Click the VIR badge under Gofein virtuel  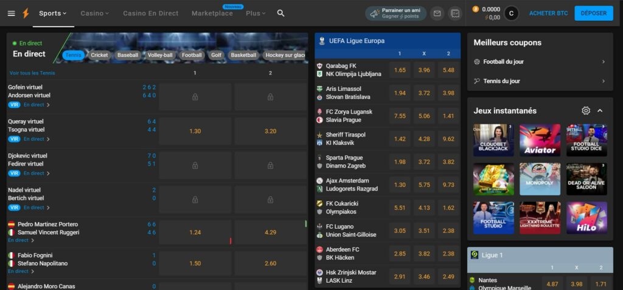click(15, 104)
